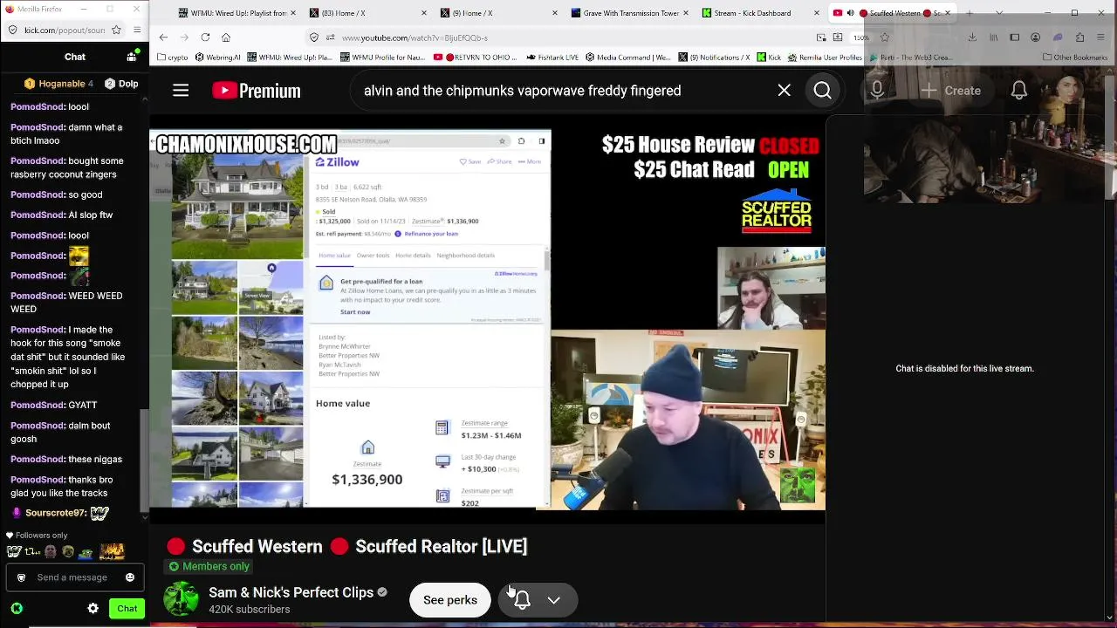Open Hoganable leaderboard entry in Kick chat

[58, 84]
